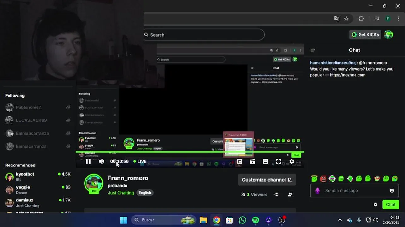Open WhatsApp from taskbar
The image size is (405, 227).
[x=242, y=220]
